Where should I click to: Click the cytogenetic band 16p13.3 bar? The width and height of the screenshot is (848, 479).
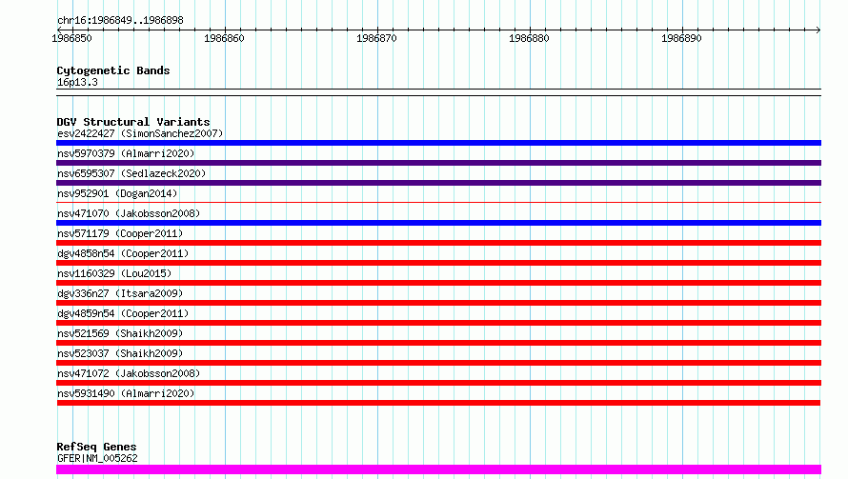coord(438,92)
